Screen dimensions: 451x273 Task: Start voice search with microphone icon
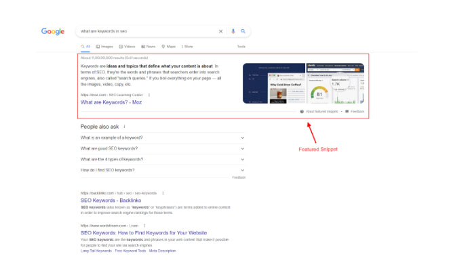click(x=233, y=31)
